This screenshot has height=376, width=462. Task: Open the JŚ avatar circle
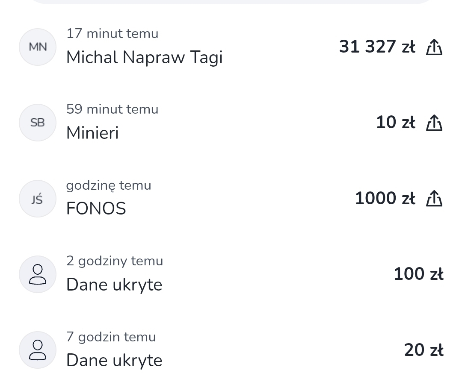point(38,199)
